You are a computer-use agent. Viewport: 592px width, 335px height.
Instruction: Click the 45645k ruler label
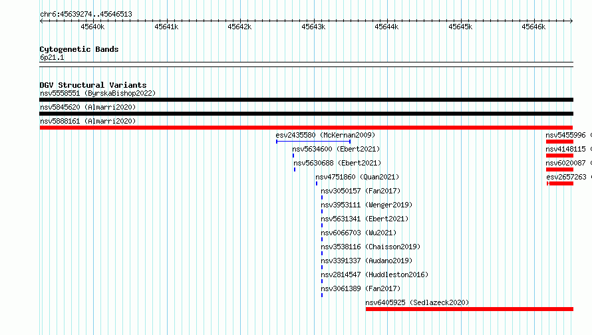tap(460, 27)
